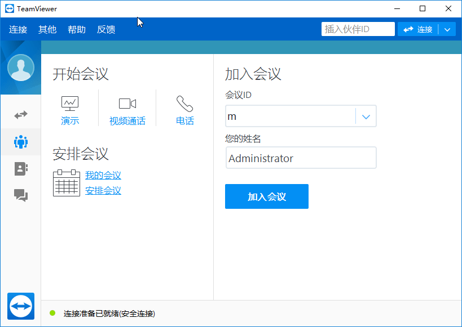This screenshot has width=462, height=327.
Task: Click the calendar icon under 安排会议
Action: pyautogui.click(x=66, y=183)
